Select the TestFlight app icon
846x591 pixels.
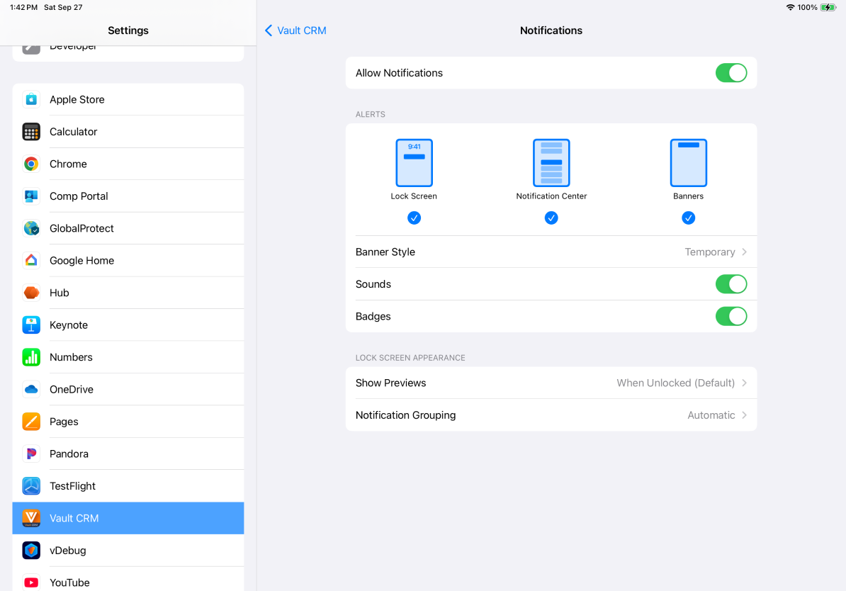pos(31,486)
